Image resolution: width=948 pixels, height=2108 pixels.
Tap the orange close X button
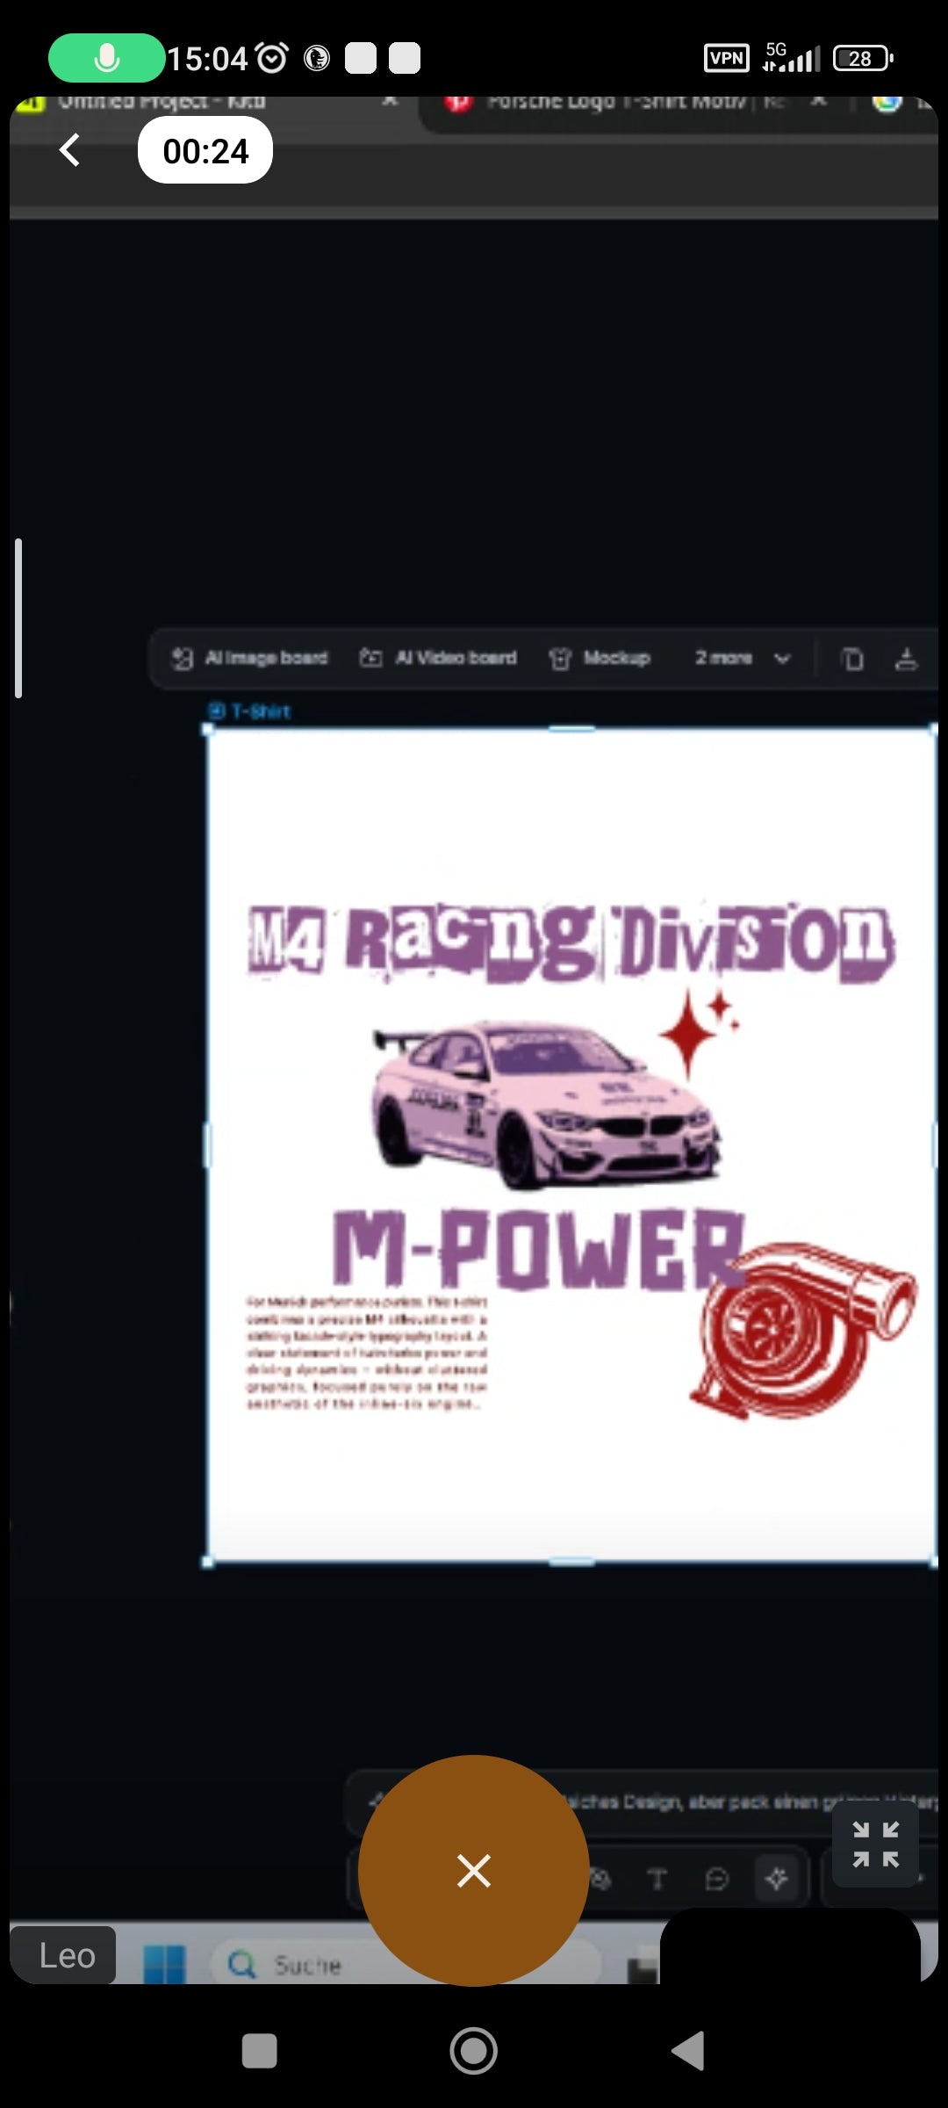(x=474, y=1871)
